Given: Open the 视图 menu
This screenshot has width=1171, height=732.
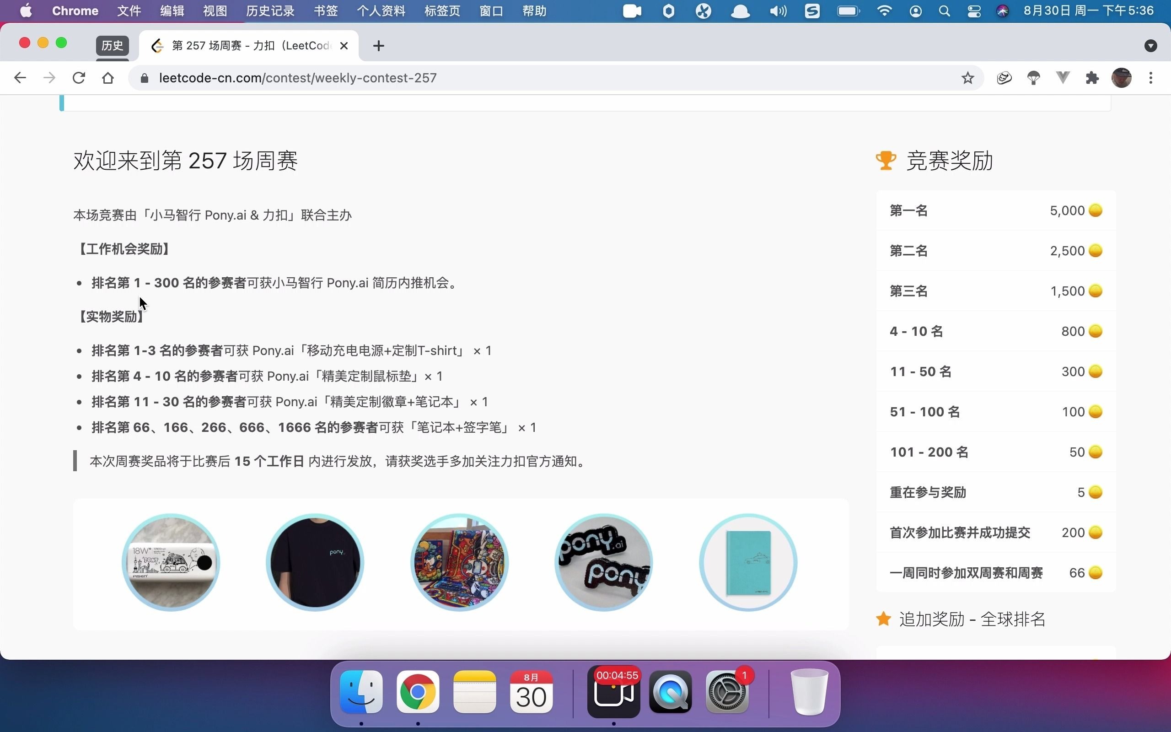Looking at the screenshot, I should [215, 11].
